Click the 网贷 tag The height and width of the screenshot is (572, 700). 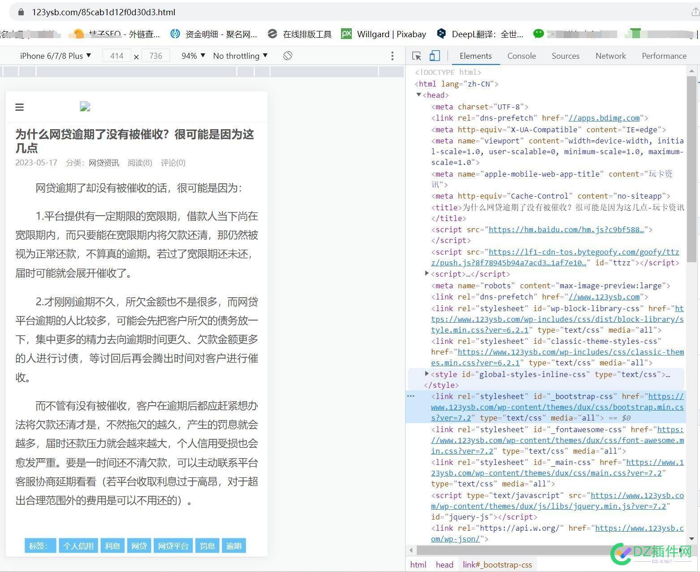(x=139, y=546)
